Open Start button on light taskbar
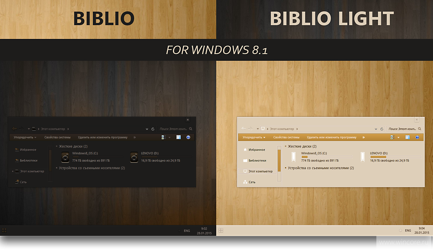 point(221,230)
